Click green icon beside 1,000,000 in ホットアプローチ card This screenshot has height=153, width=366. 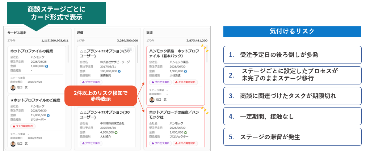coord(186,132)
